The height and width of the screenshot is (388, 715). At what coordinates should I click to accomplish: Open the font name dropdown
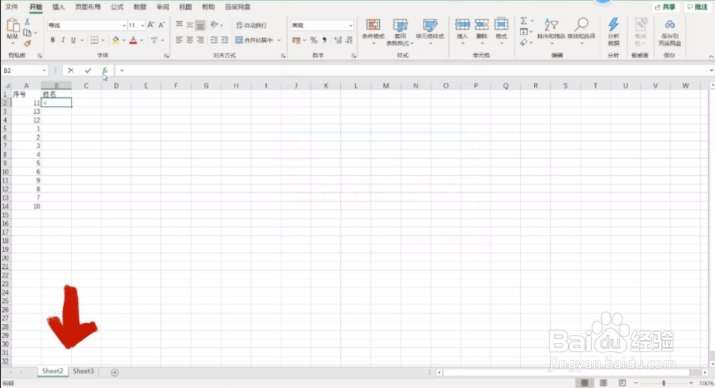click(124, 26)
